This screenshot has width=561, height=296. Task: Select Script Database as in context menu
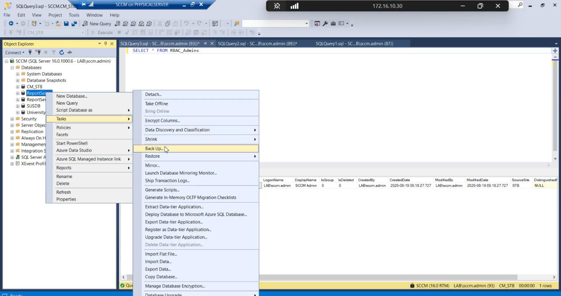click(x=89, y=110)
